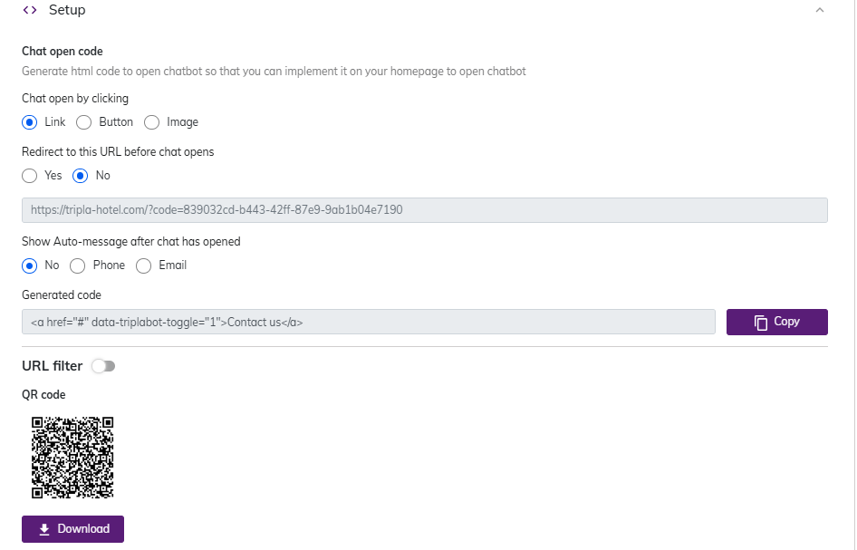The height and width of the screenshot is (550, 857).
Task: Enable redirect by selecting Yes
Action: tap(30, 176)
